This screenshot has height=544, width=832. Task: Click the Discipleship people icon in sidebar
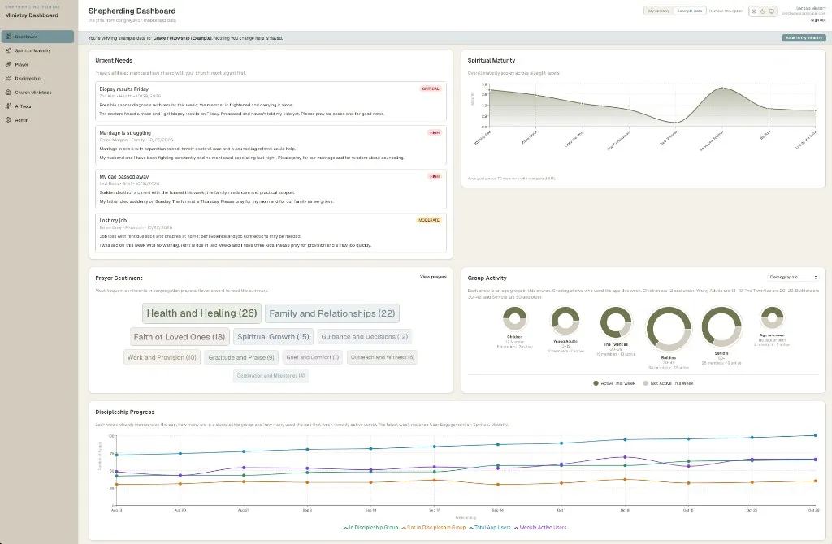tap(8, 78)
